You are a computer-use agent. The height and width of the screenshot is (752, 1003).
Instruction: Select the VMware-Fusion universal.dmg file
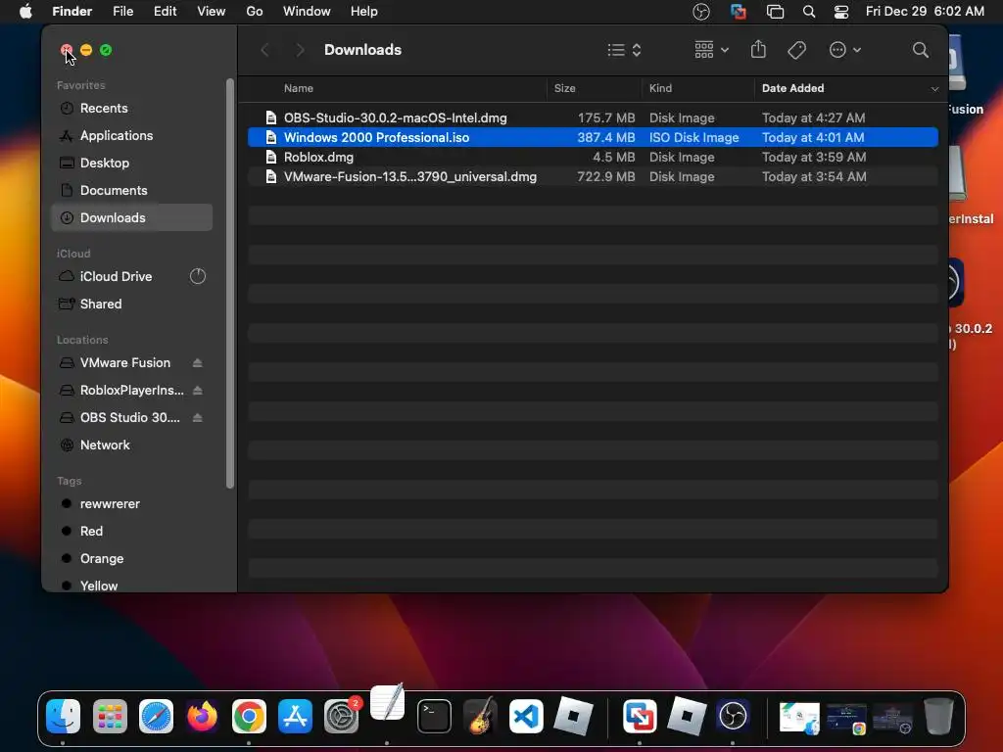point(593,176)
